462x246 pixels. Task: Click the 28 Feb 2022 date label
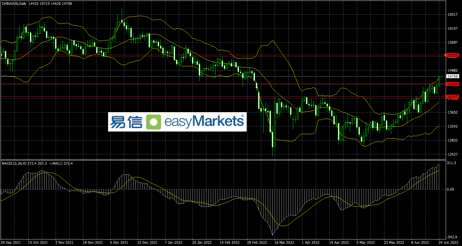click(x=257, y=243)
